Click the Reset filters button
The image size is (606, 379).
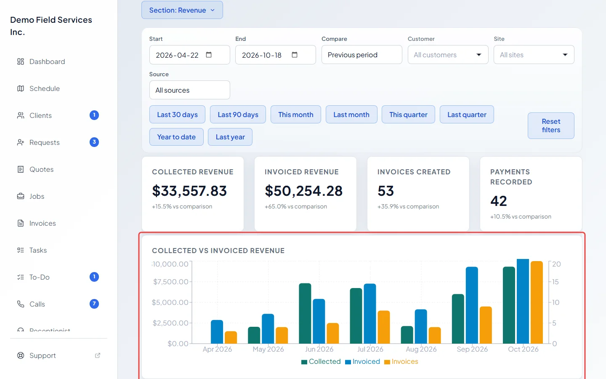(551, 125)
